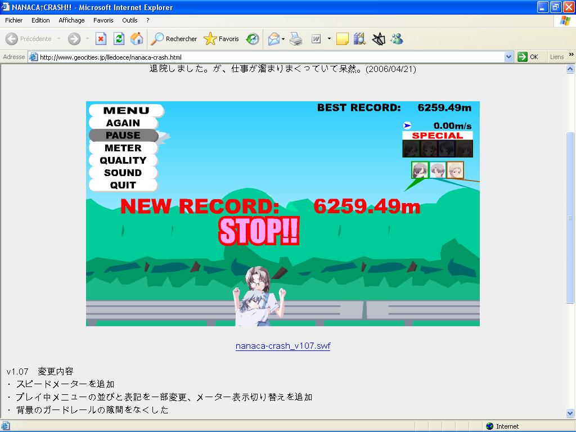This screenshot has width=576, height=432.
Task: Click the Mail envelope icon
Action: pos(274,39)
